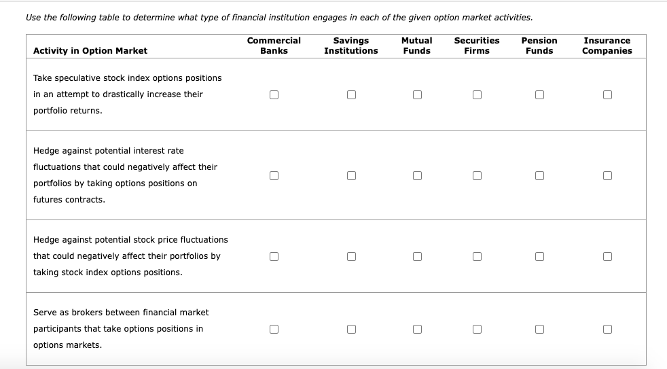
Task: Check Insurance Companies for interest rate hedge row
Action: tap(607, 175)
